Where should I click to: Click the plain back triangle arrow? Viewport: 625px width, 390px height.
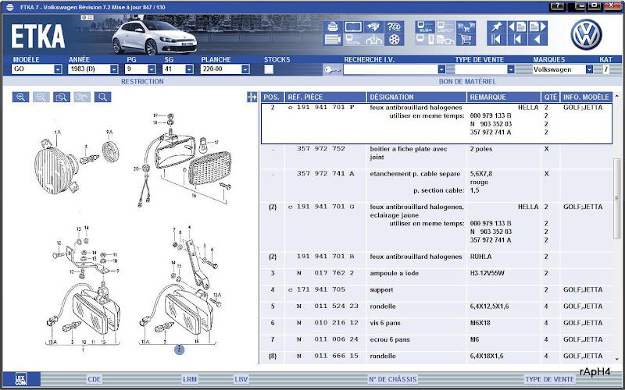click(537, 40)
